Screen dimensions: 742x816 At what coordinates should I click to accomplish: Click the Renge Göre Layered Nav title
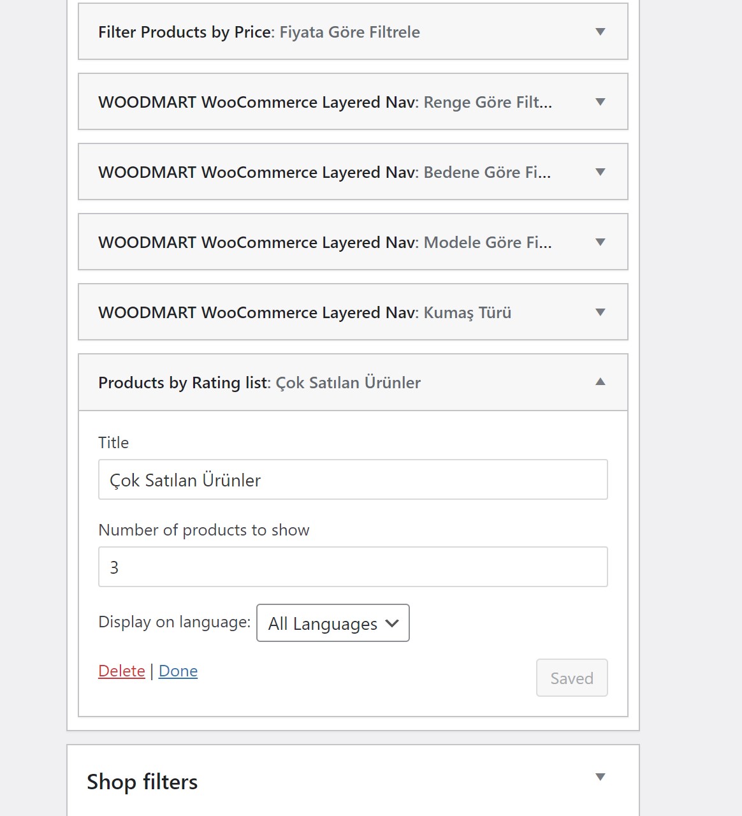pyautogui.click(x=325, y=102)
